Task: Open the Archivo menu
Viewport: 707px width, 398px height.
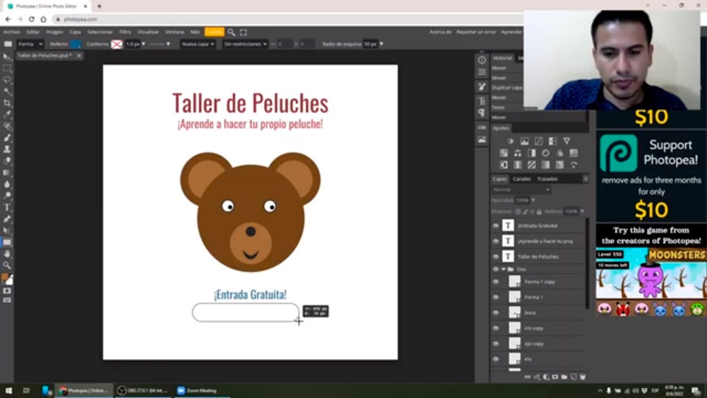Action: 11,32
